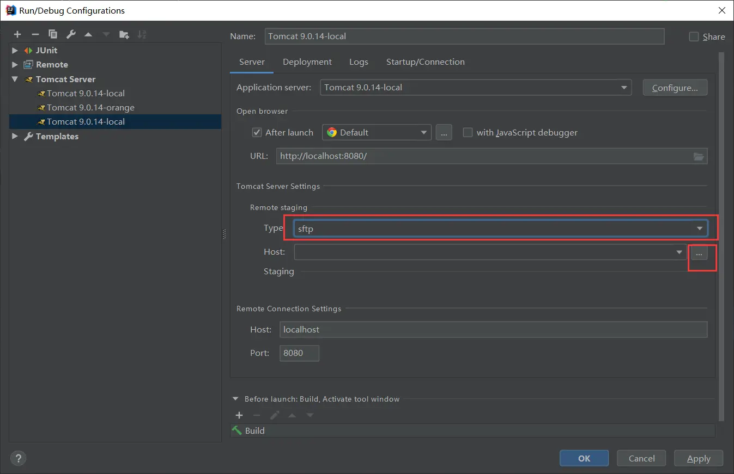Click Remote Connection Host localhost field
734x474 pixels.
pos(493,329)
